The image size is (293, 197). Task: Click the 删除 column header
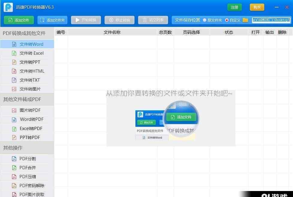pos(282,32)
